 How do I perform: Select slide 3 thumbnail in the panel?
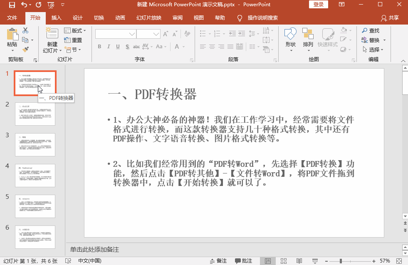[x=35, y=144]
